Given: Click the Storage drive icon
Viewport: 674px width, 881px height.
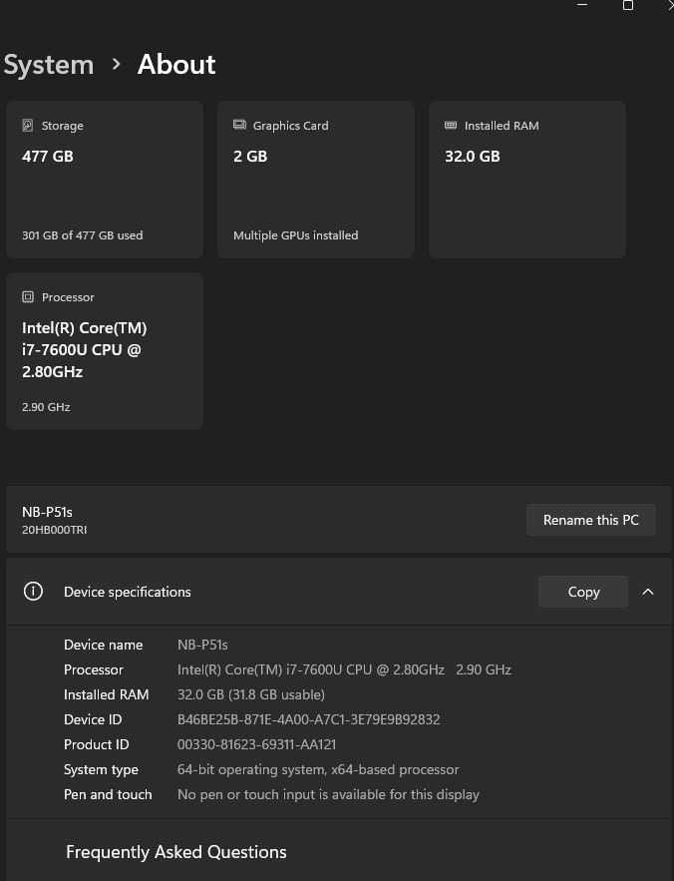Looking at the screenshot, I should coord(28,126).
